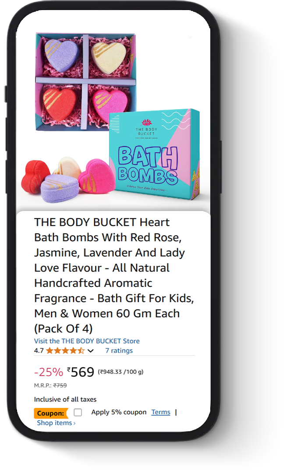Expand the star rating dropdown chevron
The height and width of the screenshot is (472, 290).
90,350
